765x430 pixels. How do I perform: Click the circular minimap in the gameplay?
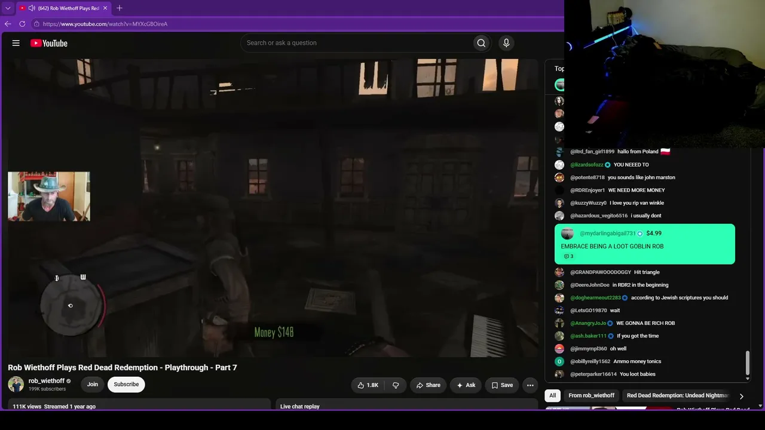71,306
